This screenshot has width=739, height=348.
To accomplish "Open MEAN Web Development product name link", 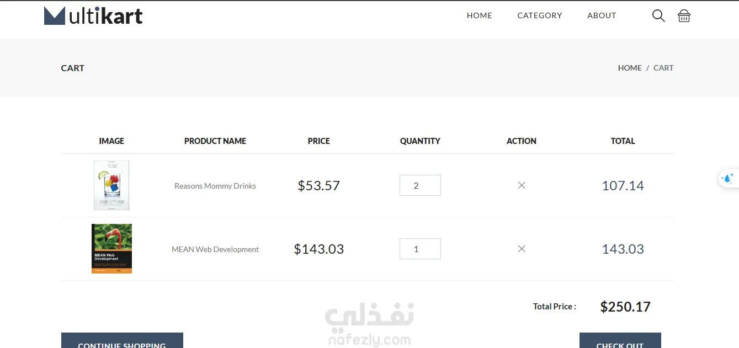I will 215,249.
